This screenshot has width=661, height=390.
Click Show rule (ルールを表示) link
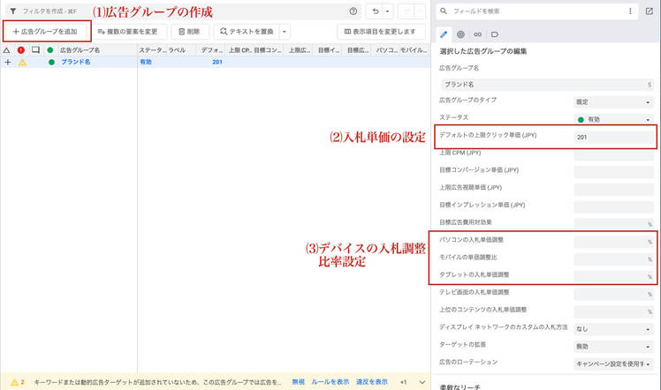330,381
